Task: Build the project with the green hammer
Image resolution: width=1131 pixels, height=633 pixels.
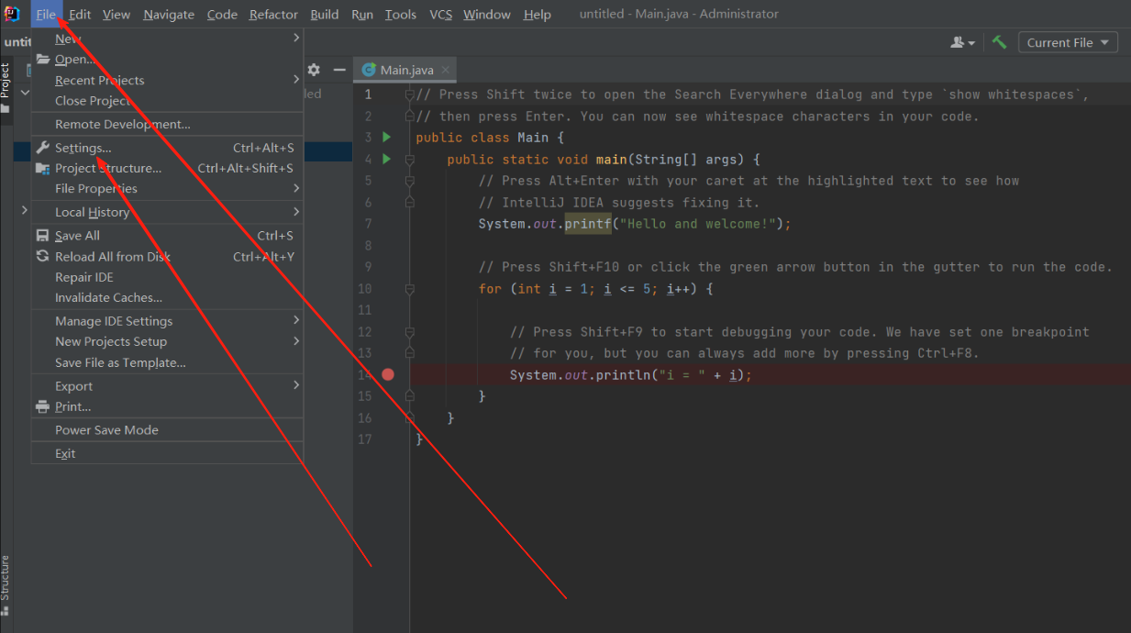Action: coord(999,42)
